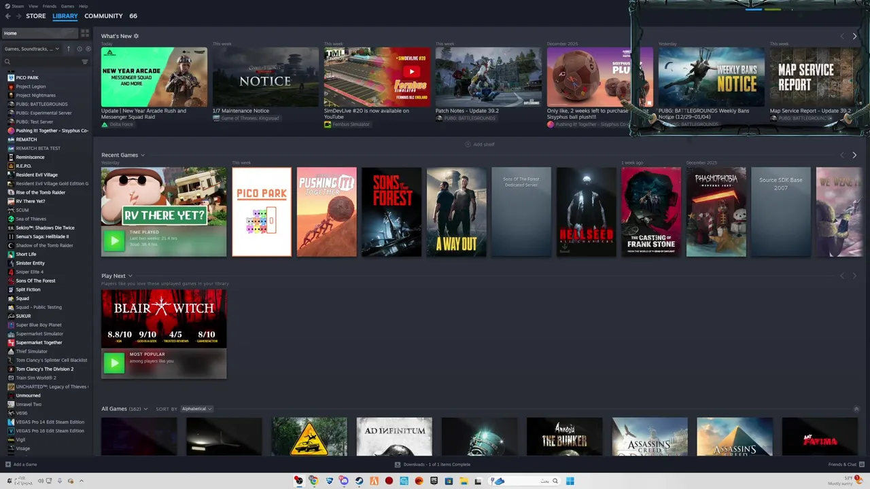Open New Year Arcade news card
Screen dimensions: 870x489
click(154, 77)
